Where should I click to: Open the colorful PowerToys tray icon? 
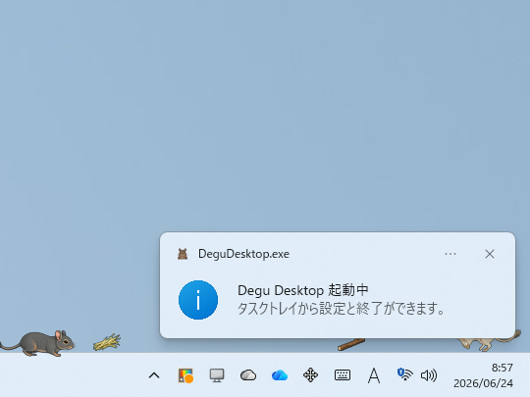click(185, 375)
